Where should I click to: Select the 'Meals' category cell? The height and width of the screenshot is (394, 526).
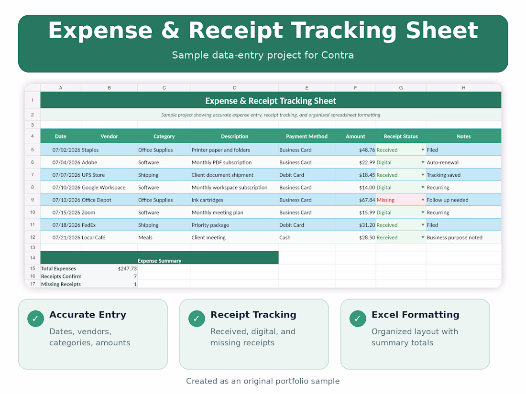pos(164,237)
